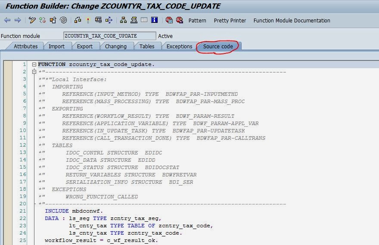Screen dimensions: 379x245
Task: Click 'IDOC_CONTRL STRUCTURE EDIDC' comment line
Action: (x=114, y=153)
